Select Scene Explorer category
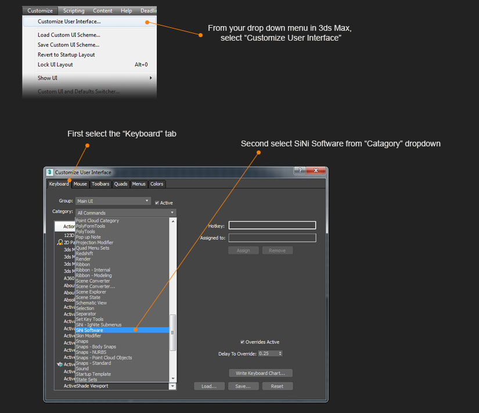The width and height of the screenshot is (479, 413). pyautogui.click(x=122, y=292)
